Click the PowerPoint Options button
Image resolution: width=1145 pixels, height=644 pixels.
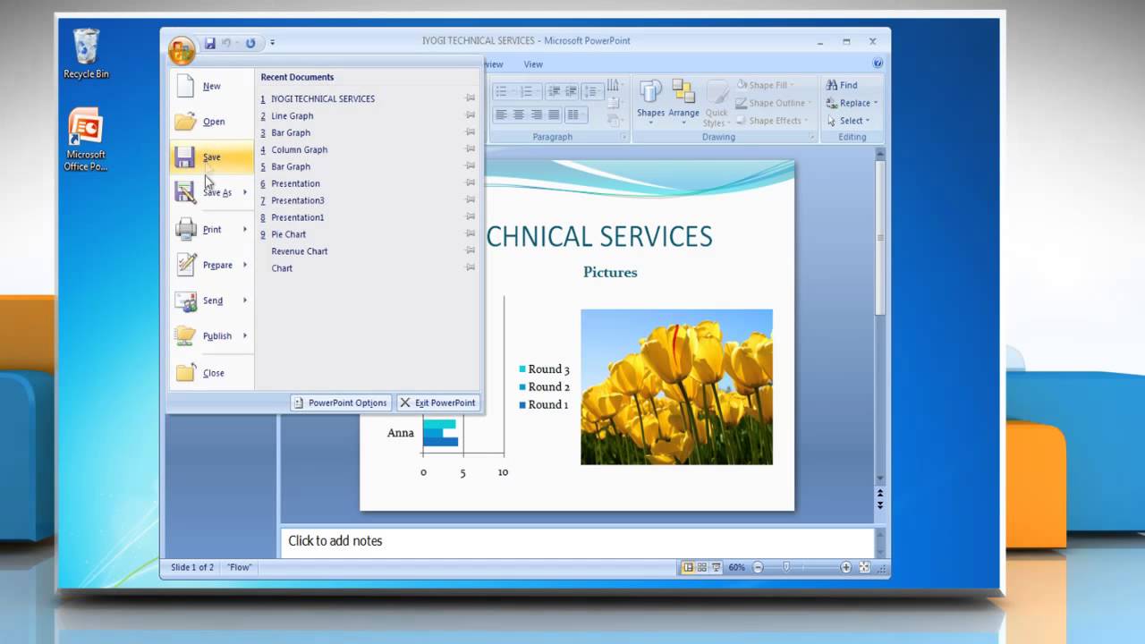pos(341,402)
